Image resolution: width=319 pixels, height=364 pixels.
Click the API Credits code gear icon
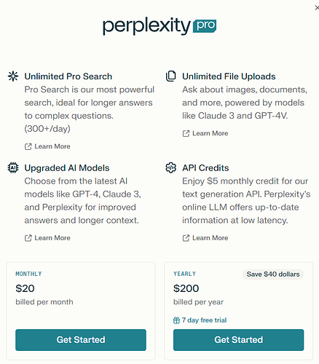click(171, 167)
